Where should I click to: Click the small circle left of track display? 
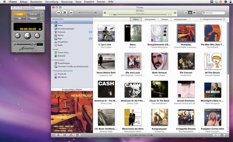coord(105,13)
